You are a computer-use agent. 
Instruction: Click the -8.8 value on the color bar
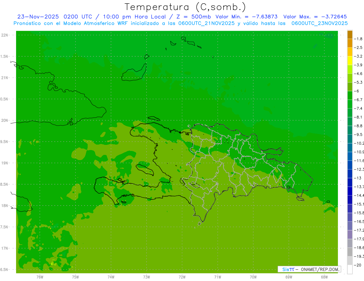tap(359, 126)
